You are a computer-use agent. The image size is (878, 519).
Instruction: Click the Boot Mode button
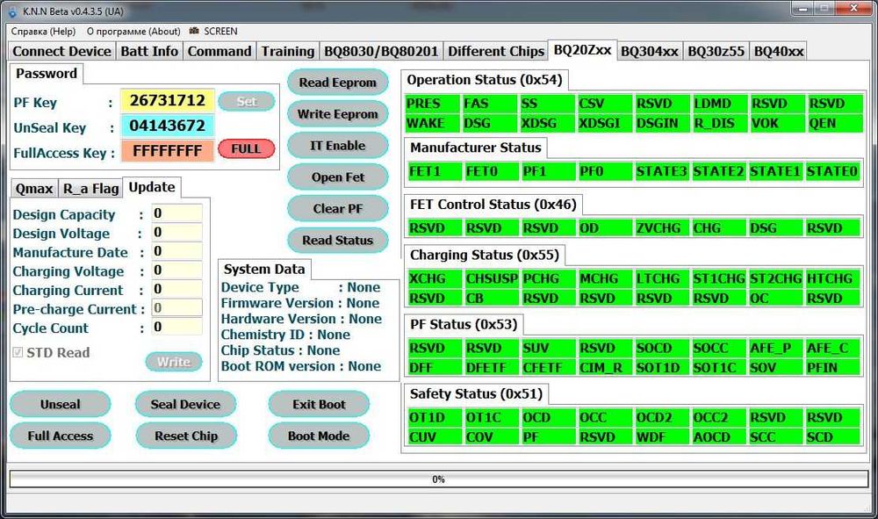(x=319, y=436)
